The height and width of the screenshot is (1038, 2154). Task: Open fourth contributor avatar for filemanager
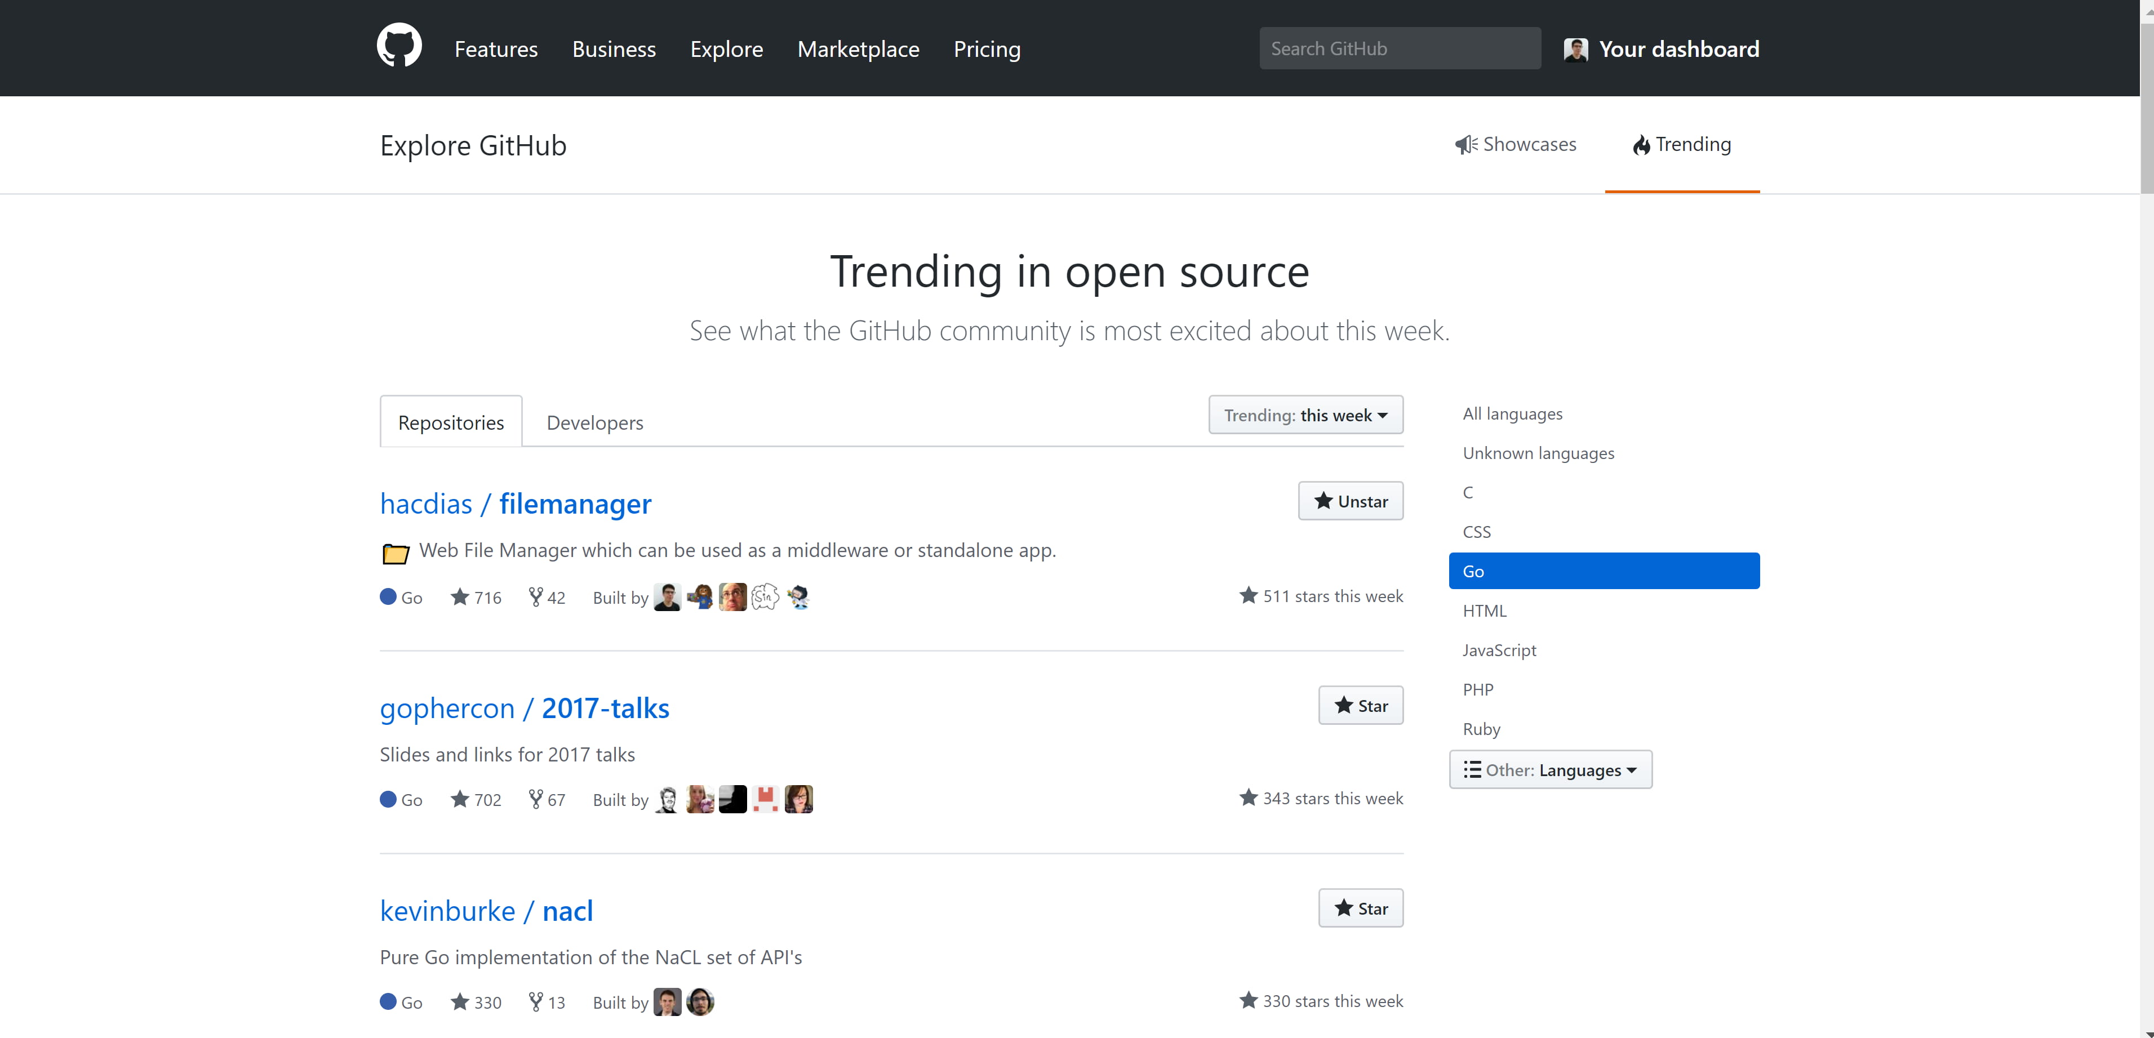(x=765, y=597)
